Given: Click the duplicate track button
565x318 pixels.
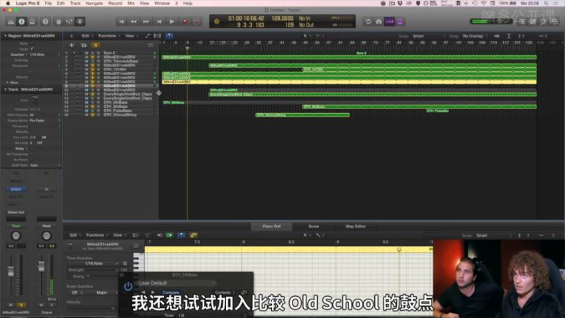Looking at the screenshot, I should click(x=84, y=45).
